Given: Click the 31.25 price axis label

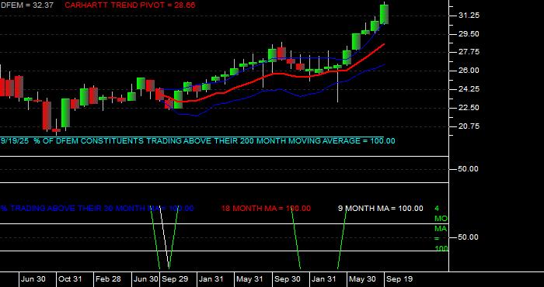Looking at the screenshot, I should tap(469, 16).
